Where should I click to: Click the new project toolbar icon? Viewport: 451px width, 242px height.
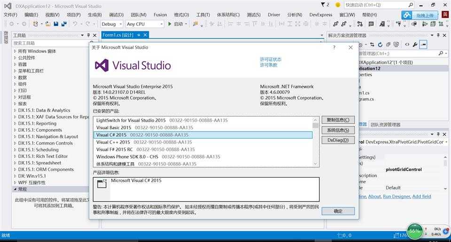tap(35, 24)
